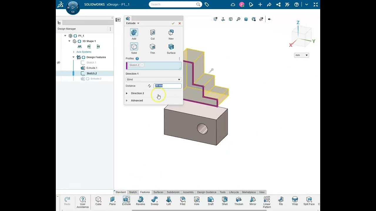Expand the Advanced section
The width and height of the screenshot is (376, 211).
click(127, 101)
